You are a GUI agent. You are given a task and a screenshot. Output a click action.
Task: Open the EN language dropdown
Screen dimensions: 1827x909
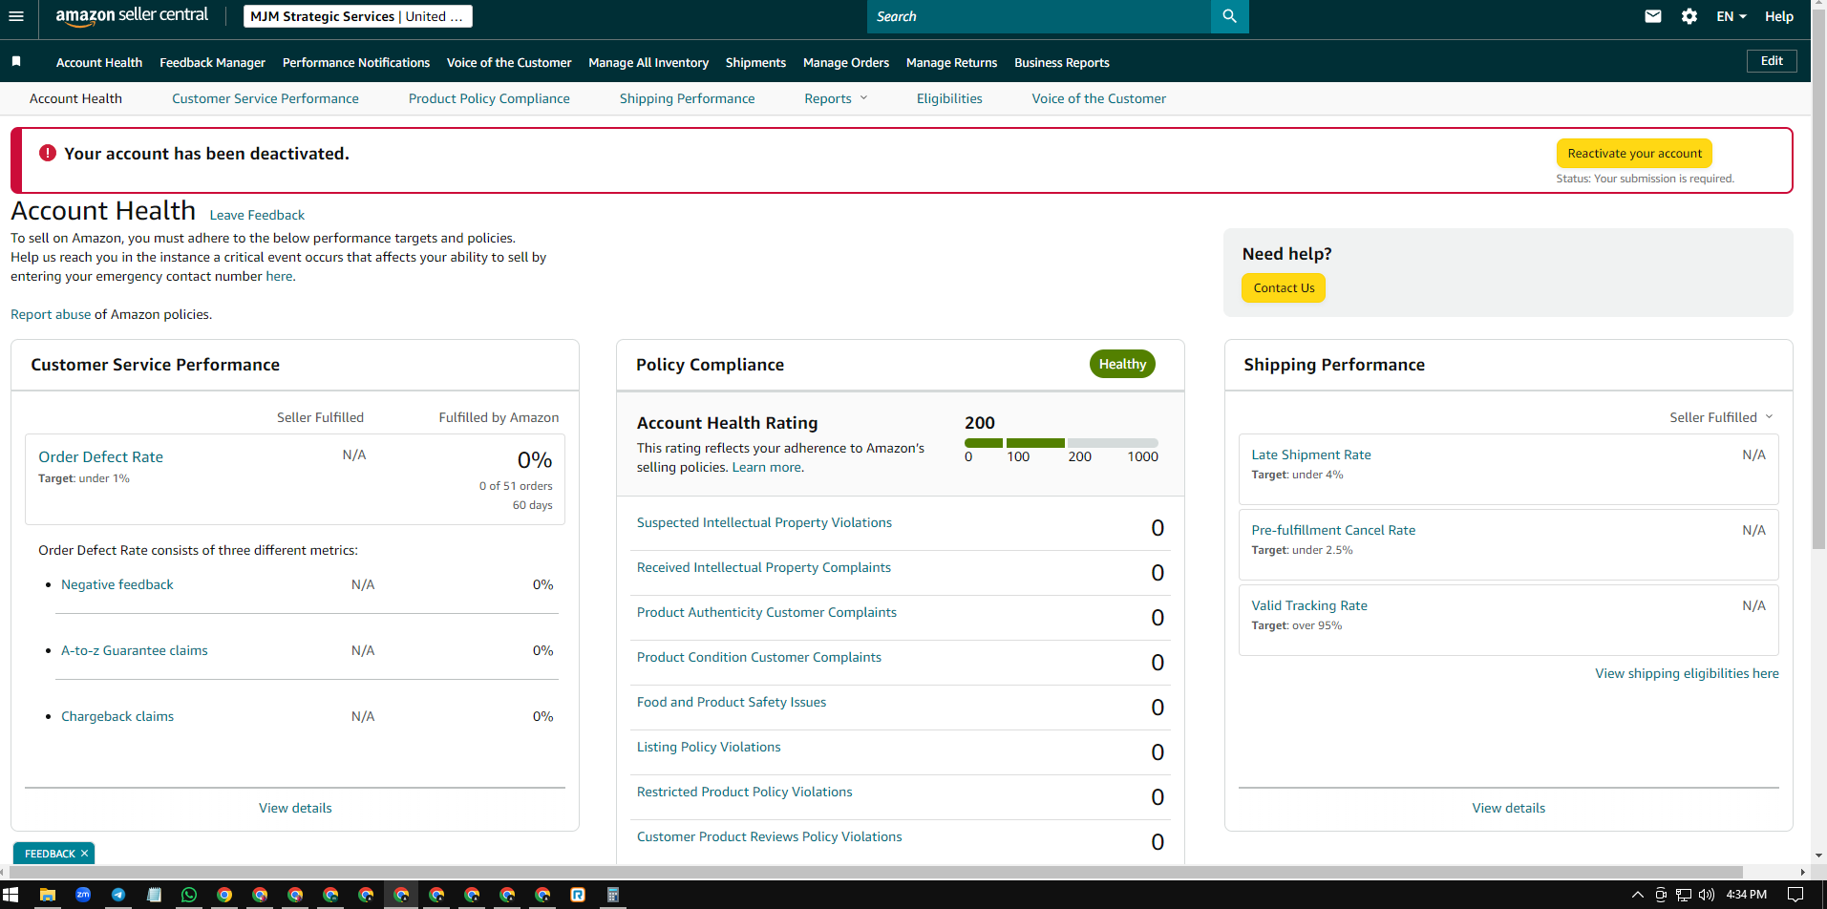click(1731, 16)
